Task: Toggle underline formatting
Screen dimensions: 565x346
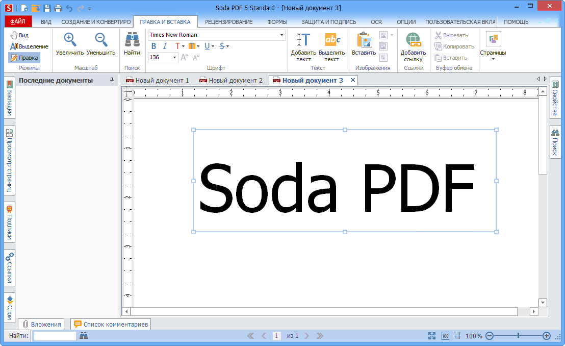Action: (207, 46)
